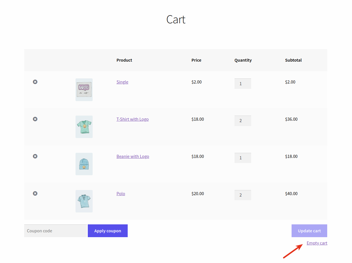Click the T-Shirt with Logo quantity box
352x263 pixels.
(x=243, y=120)
